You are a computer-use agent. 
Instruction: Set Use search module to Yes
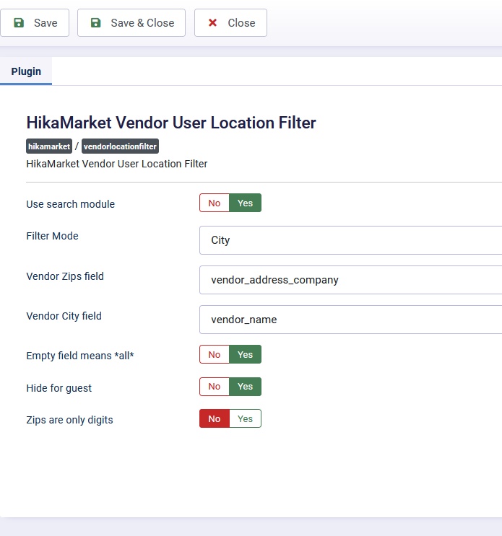(246, 203)
